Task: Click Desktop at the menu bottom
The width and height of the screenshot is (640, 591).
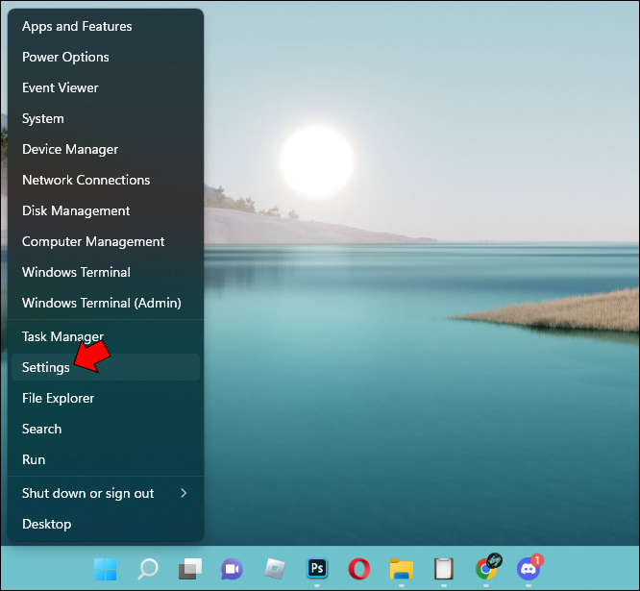Action: tap(46, 524)
